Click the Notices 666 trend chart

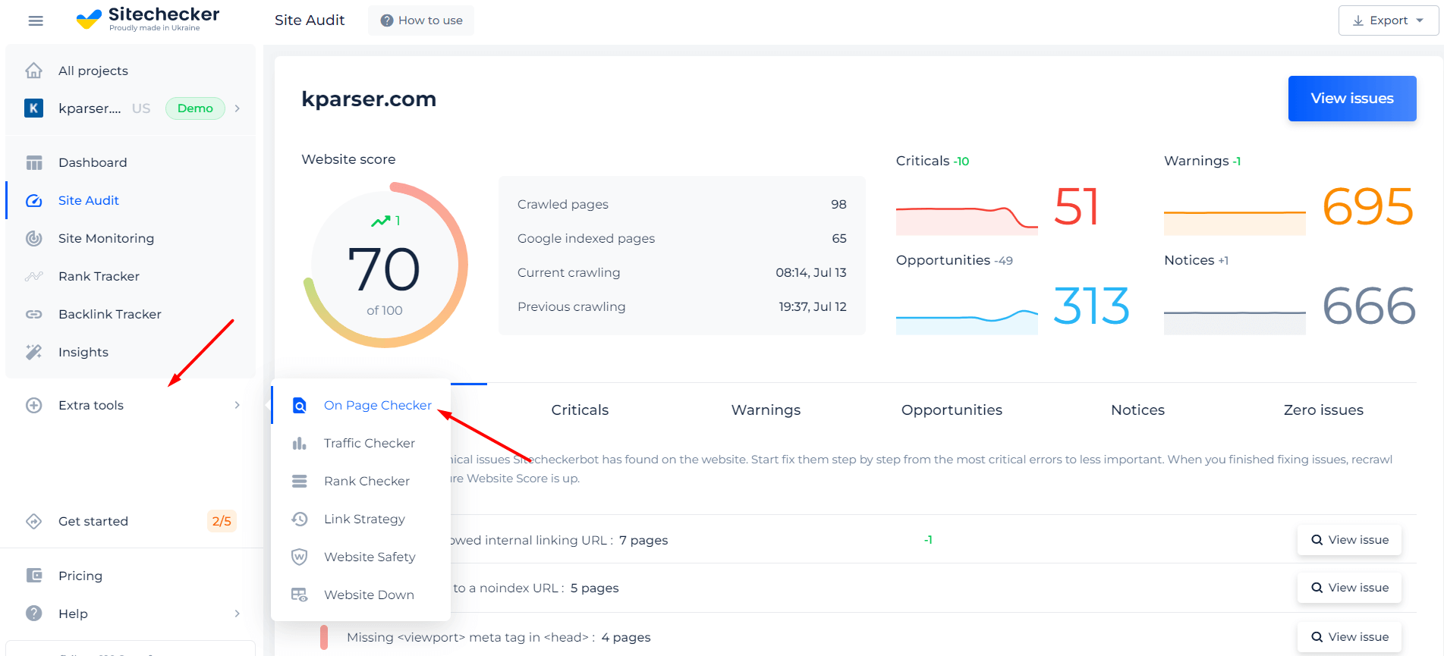(x=1235, y=322)
